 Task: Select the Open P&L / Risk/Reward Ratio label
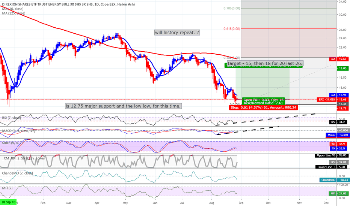pos(263,102)
